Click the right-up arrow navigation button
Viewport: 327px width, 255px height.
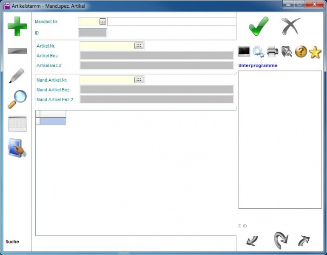(x=304, y=241)
